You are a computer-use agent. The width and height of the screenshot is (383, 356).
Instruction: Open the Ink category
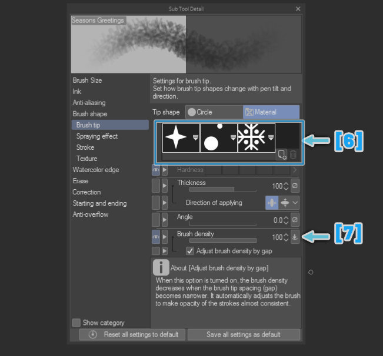click(x=77, y=92)
